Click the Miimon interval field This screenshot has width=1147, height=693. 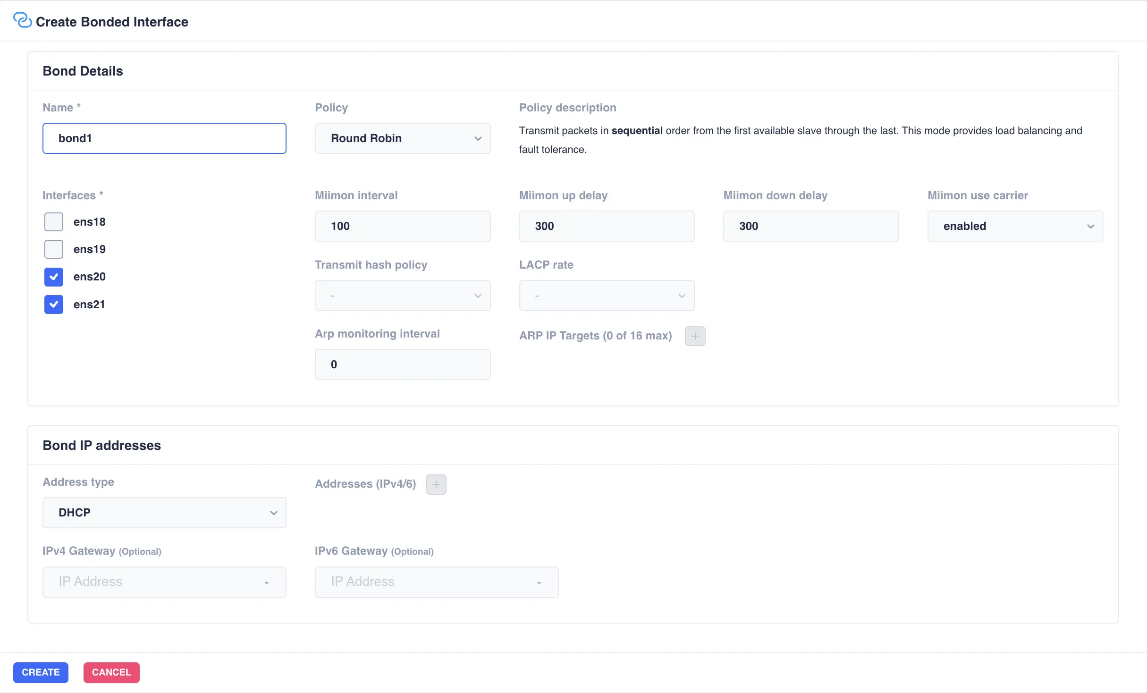(x=403, y=226)
